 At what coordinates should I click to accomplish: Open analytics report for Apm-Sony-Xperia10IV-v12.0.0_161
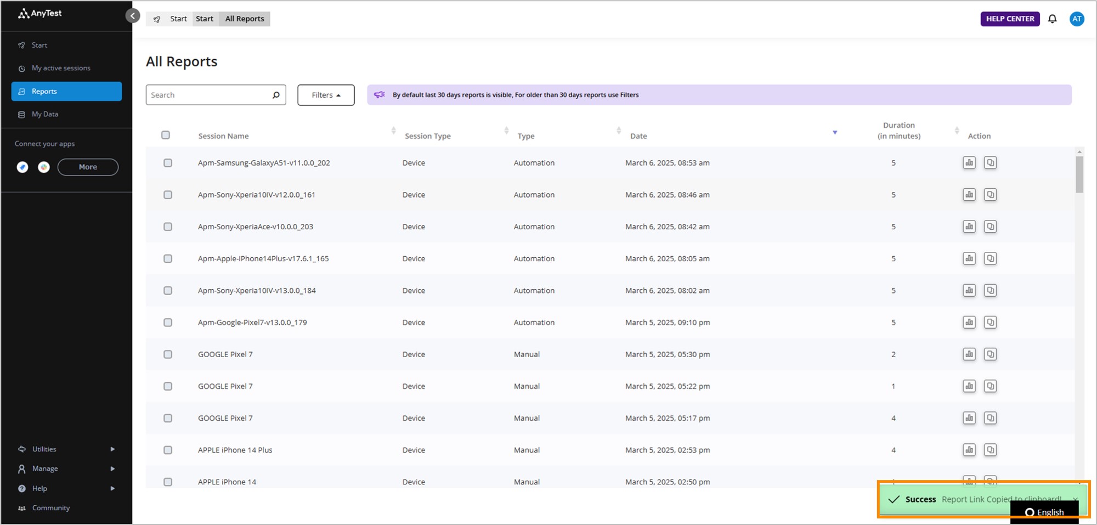coord(969,195)
